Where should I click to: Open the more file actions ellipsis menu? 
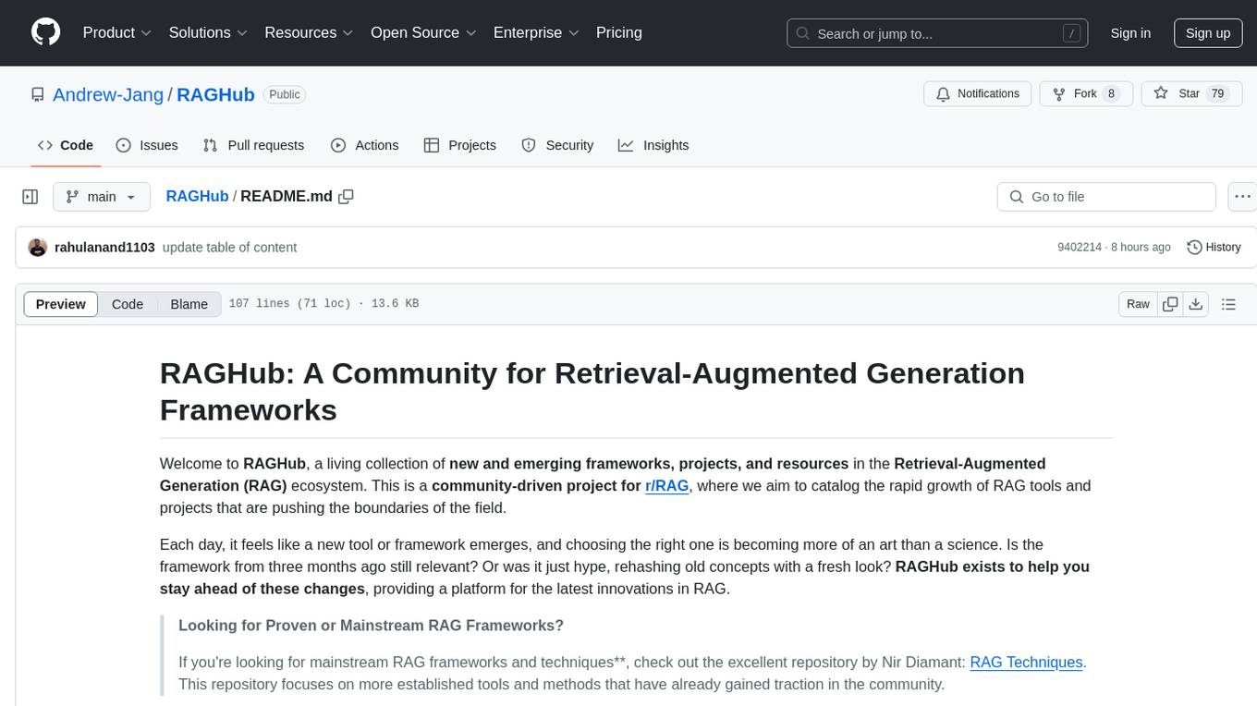coord(1242,197)
